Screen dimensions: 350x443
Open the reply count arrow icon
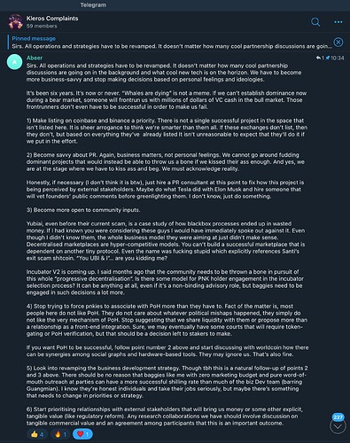[x=319, y=58]
